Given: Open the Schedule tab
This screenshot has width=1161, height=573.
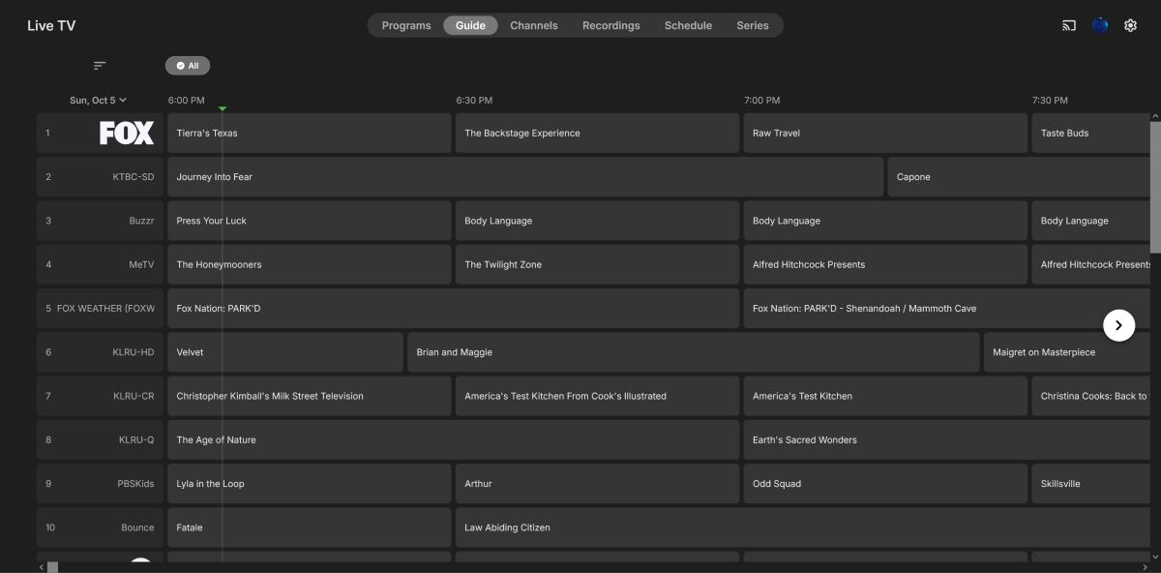Looking at the screenshot, I should 688,25.
